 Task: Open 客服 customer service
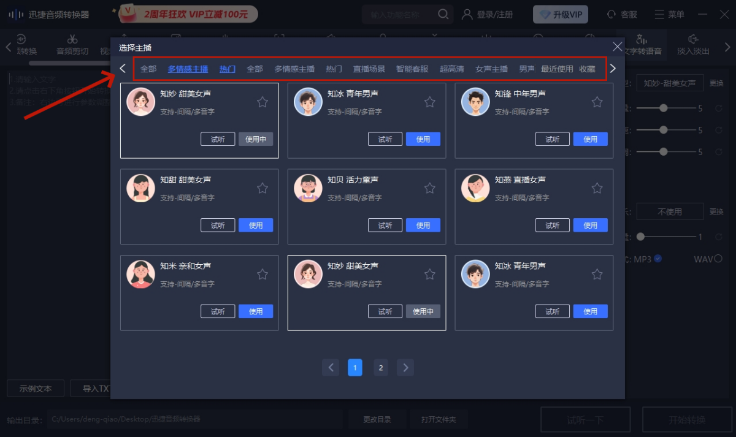(x=622, y=14)
